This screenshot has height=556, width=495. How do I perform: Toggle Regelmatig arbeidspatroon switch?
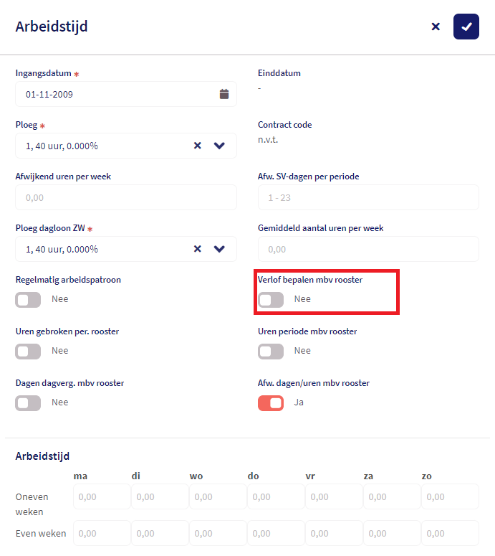tap(29, 299)
